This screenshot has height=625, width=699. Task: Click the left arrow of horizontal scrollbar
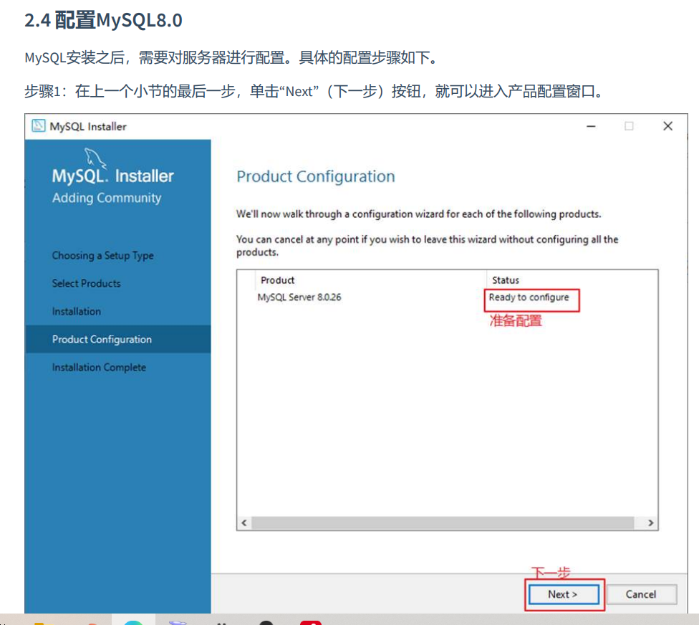point(244,523)
